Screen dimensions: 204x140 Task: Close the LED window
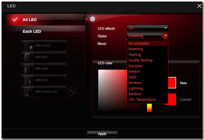(199, 6)
